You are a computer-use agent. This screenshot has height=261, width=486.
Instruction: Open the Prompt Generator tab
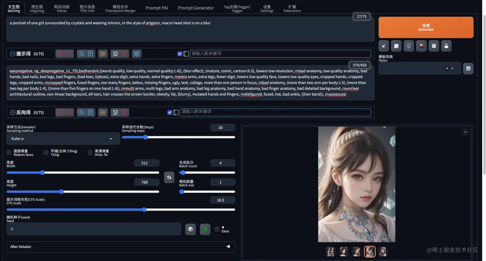[196, 8]
